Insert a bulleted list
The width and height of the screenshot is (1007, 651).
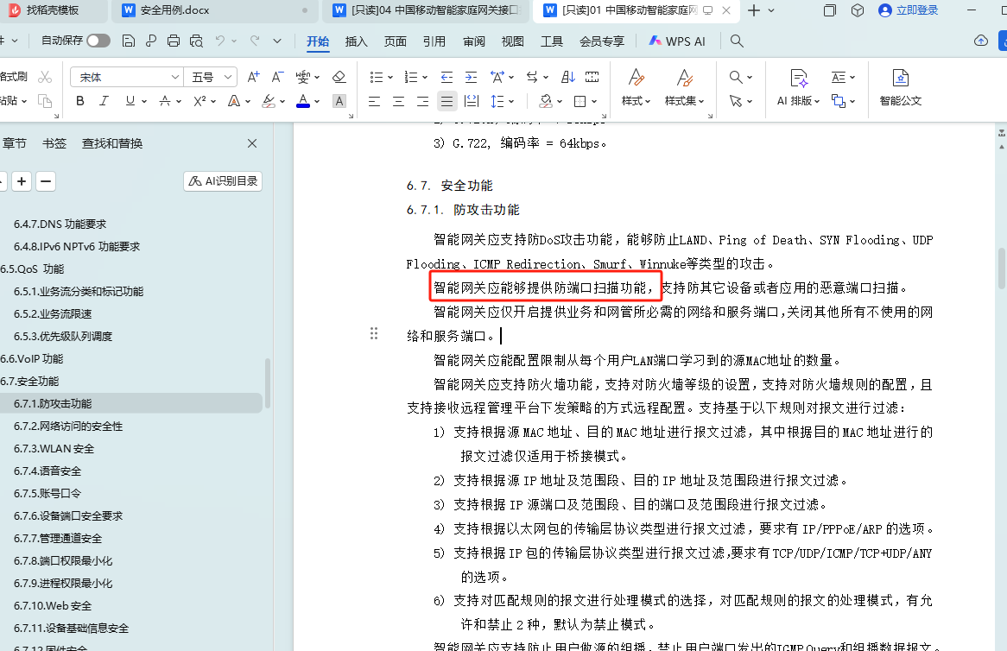(377, 77)
